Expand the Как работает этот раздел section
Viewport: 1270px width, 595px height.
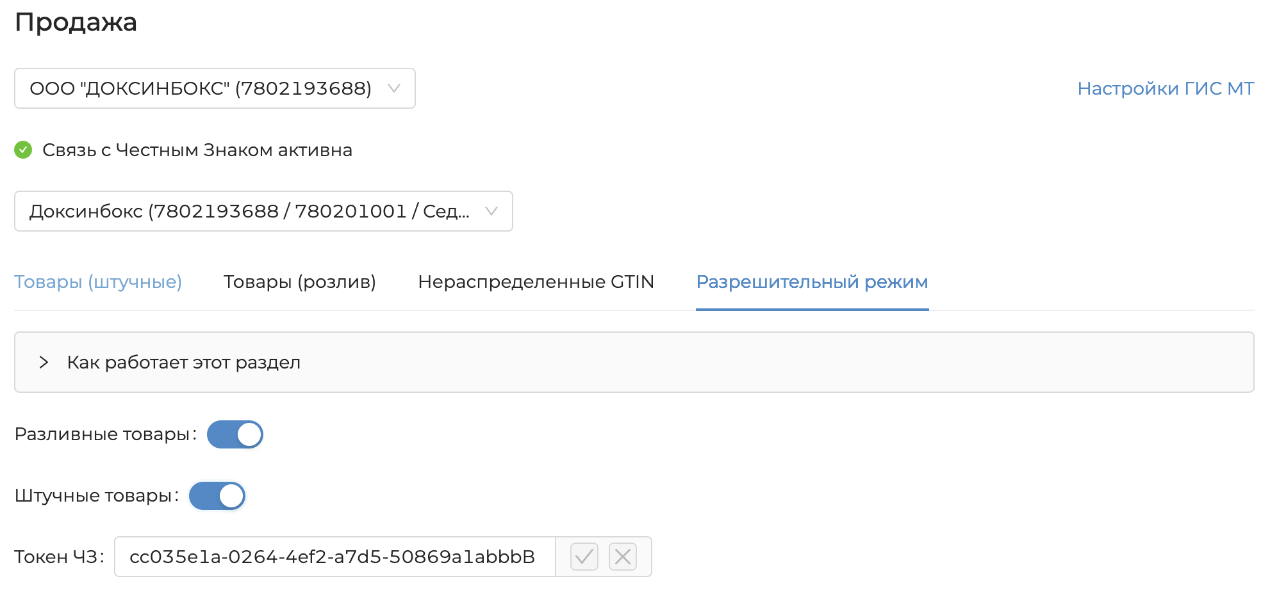[x=183, y=362]
